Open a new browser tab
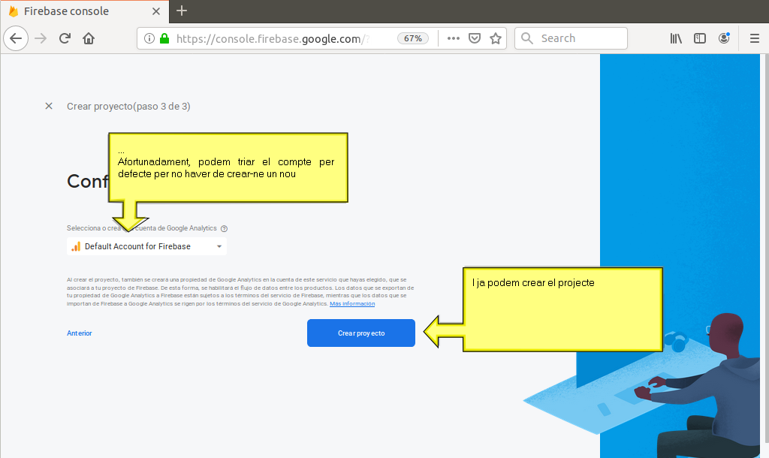The height and width of the screenshot is (458, 769). point(182,11)
